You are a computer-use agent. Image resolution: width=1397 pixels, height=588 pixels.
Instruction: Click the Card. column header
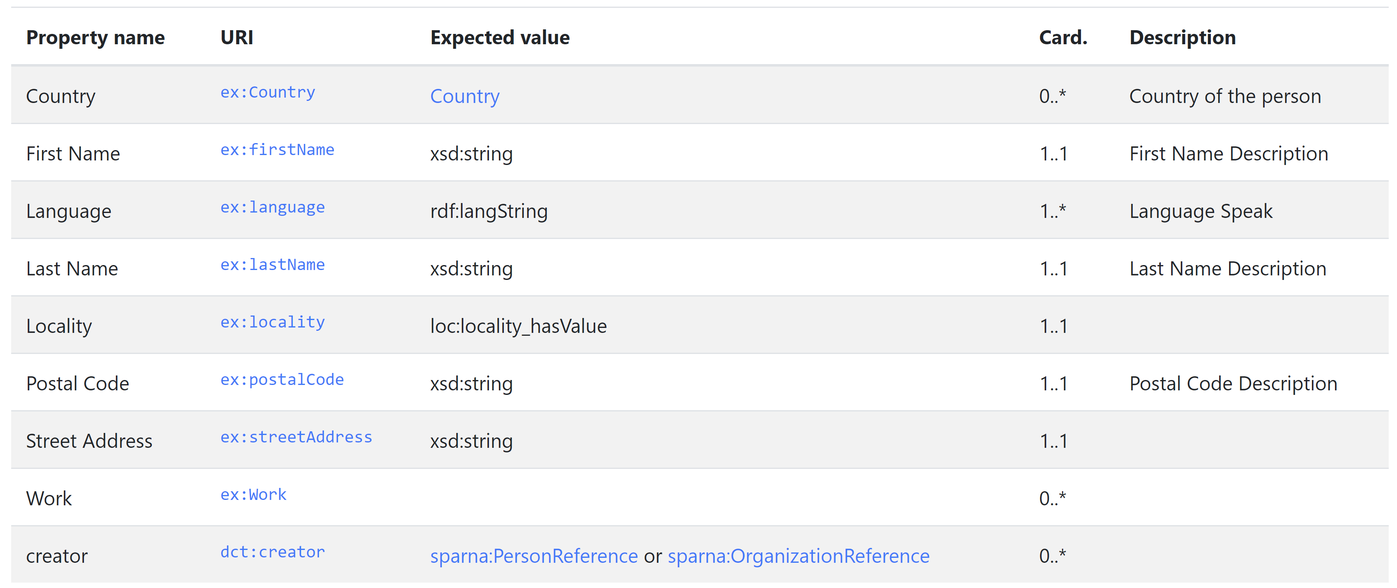pos(1062,37)
